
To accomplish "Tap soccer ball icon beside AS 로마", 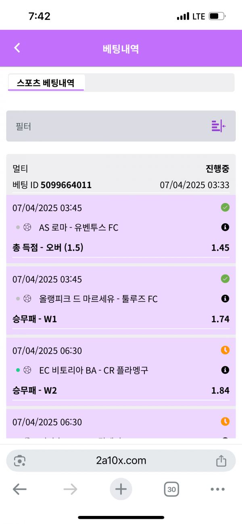I will click(x=27, y=228).
